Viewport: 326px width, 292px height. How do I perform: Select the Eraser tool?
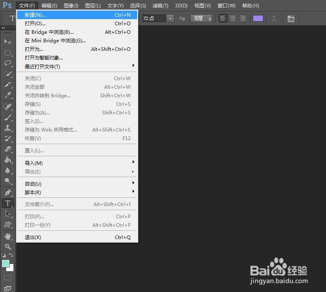pyautogui.click(x=8, y=149)
